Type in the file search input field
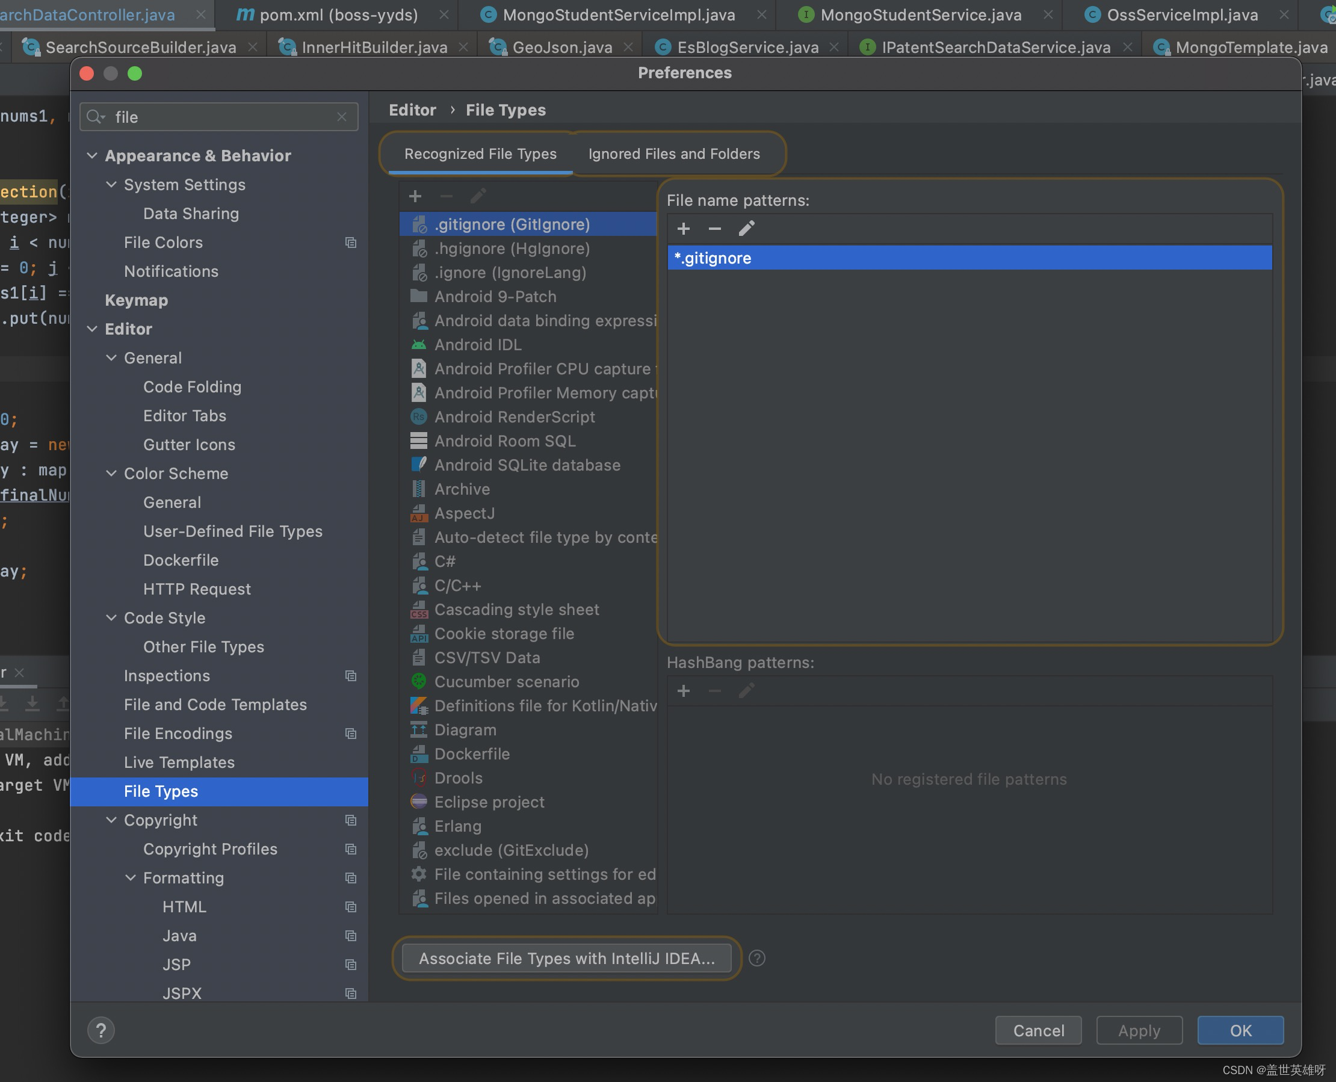 coord(217,116)
